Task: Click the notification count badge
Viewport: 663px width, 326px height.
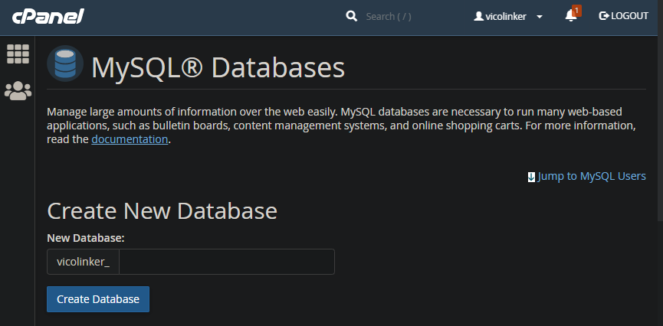Action: coord(576,11)
